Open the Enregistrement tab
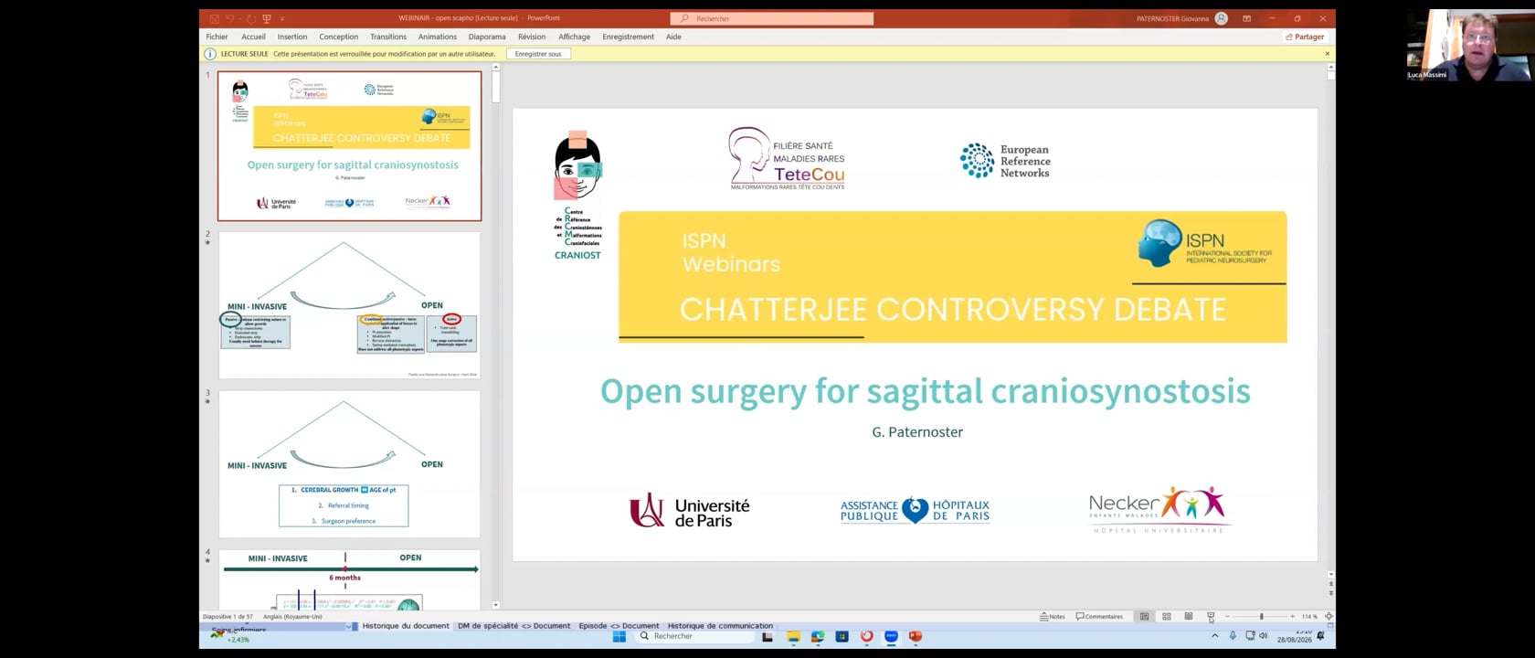1535x658 pixels. click(x=629, y=37)
